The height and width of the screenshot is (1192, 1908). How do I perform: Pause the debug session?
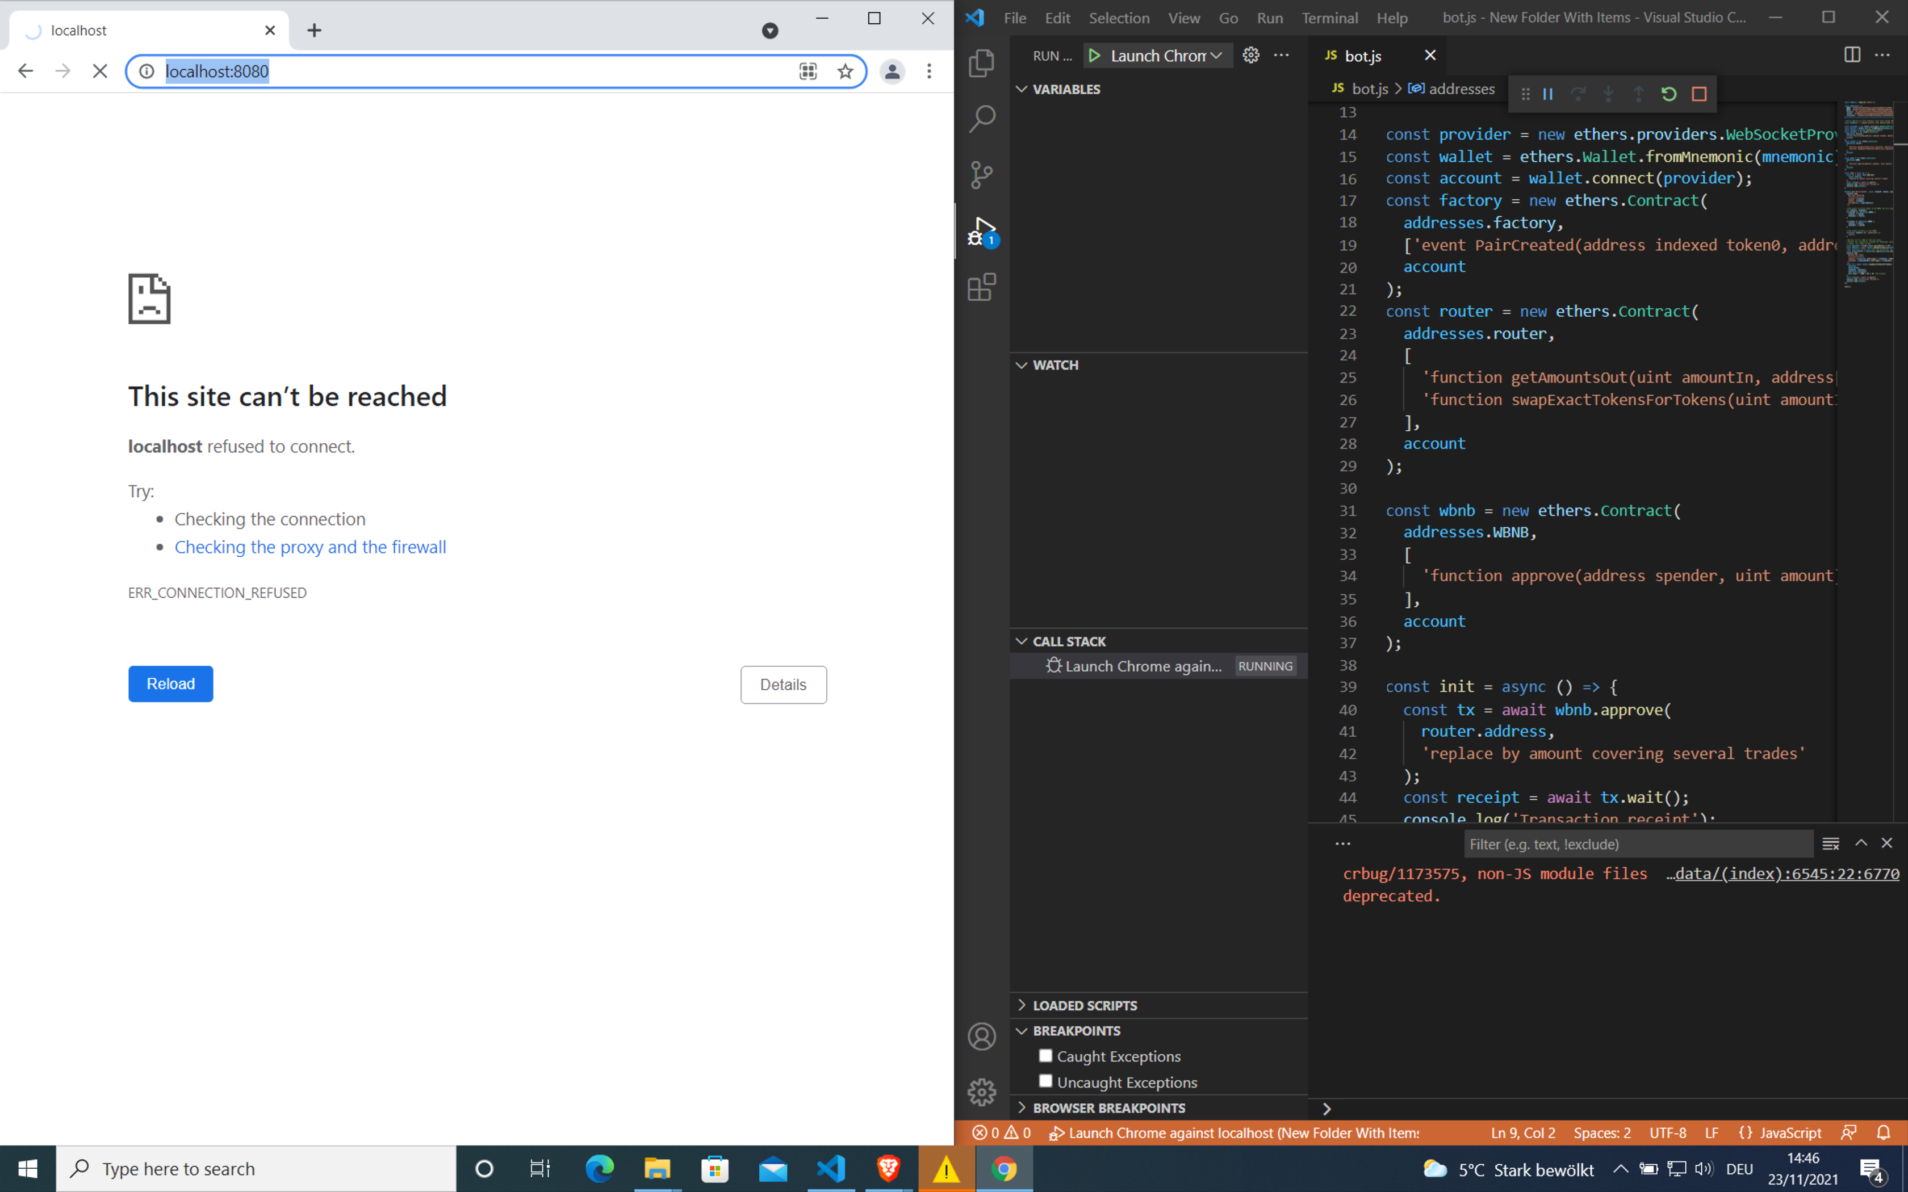(x=1547, y=94)
